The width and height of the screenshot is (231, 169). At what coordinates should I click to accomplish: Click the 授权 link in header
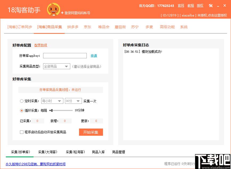click(200, 6)
